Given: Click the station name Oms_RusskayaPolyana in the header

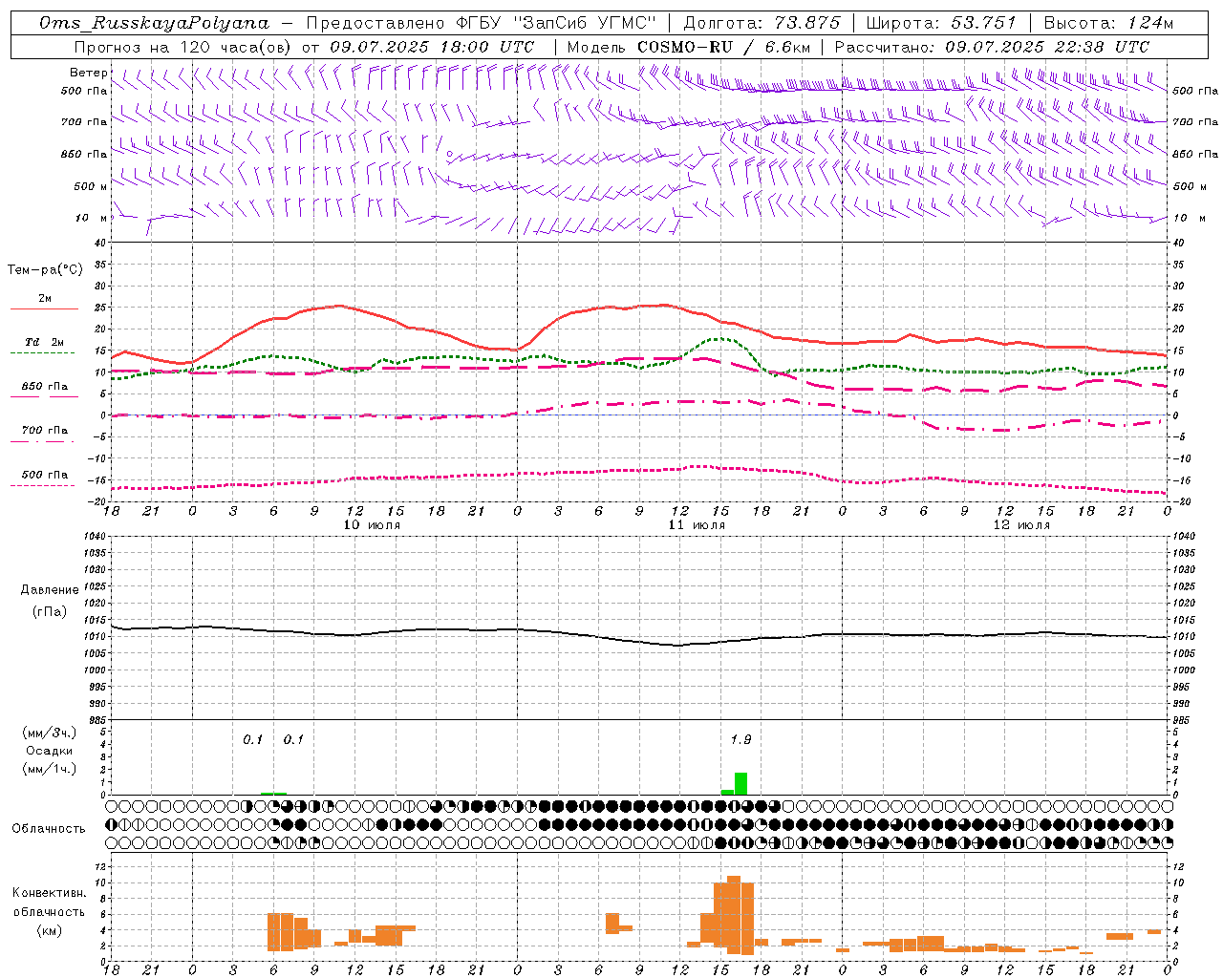Looking at the screenshot, I should tap(155, 23).
